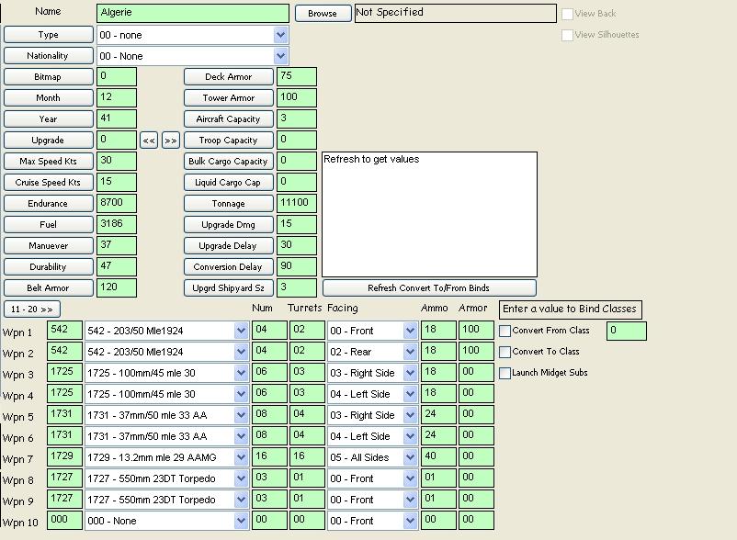The height and width of the screenshot is (540, 737).
Task: Click the Durability button
Action: [49, 266]
